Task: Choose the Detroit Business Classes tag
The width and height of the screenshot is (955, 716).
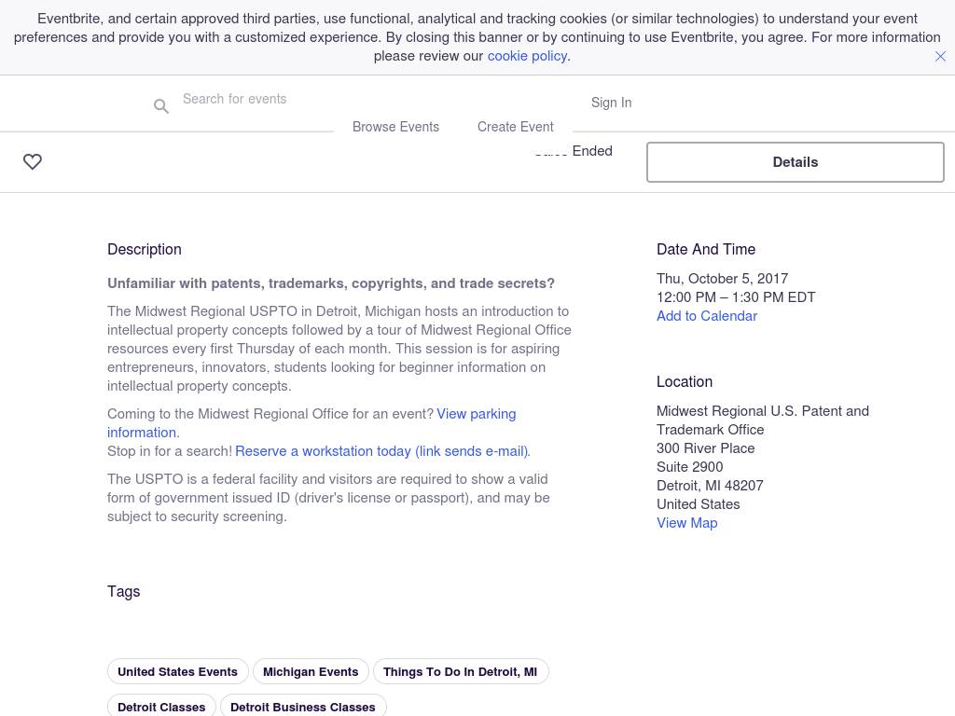Action: (x=302, y=707)
